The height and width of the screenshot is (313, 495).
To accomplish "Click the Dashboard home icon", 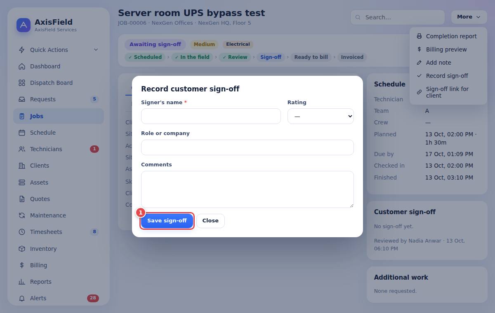I will point(22,66).
